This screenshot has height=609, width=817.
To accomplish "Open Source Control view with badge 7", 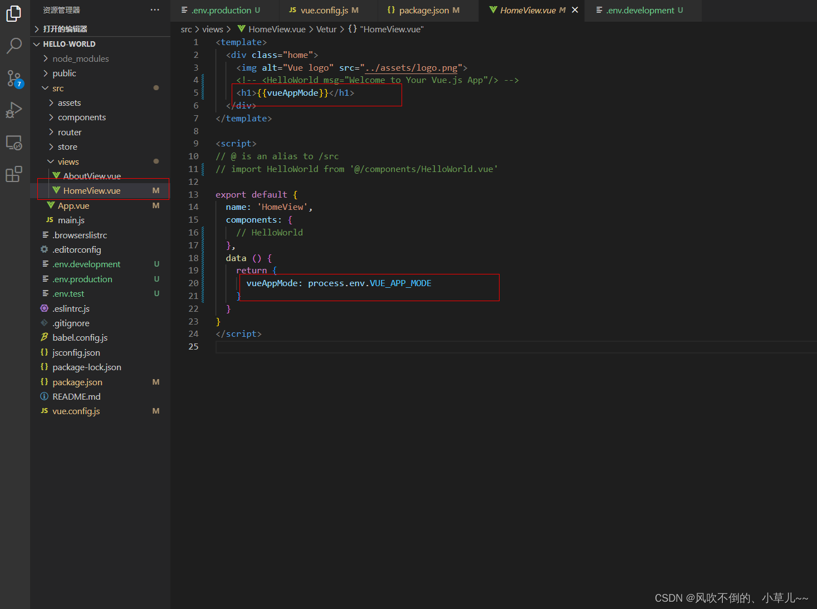I will tap(14, 78).
